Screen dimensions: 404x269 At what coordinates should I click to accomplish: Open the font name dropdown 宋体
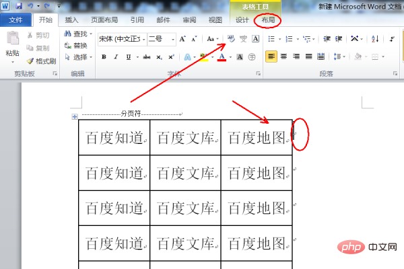pos(120,39)
